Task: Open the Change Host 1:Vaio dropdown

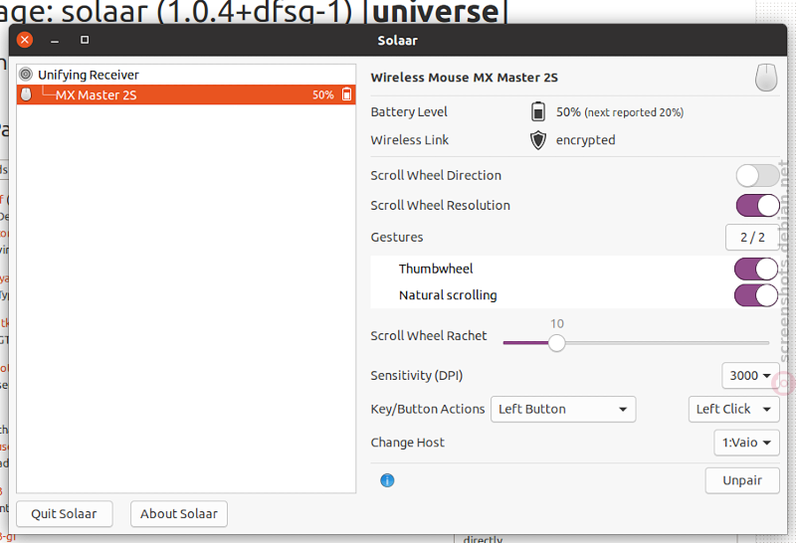Action: coord(746,443)
